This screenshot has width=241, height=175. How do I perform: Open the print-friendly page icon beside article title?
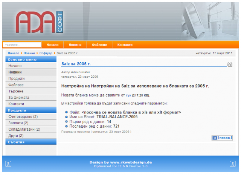pyautogui.click(x=230, y=64)
